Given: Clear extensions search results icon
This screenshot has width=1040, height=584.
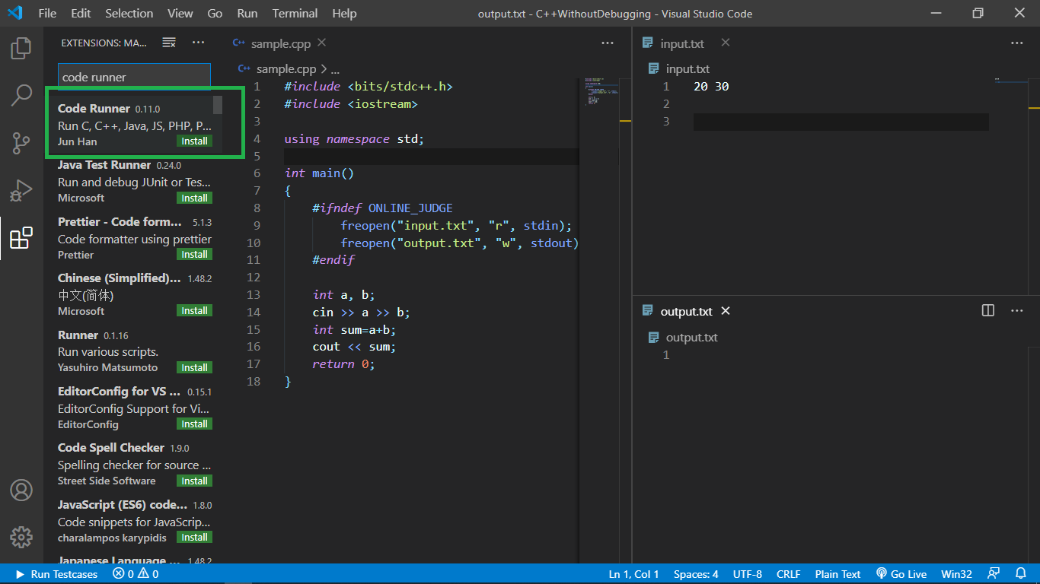Looking at the screenshot, I should click(169, 43).
